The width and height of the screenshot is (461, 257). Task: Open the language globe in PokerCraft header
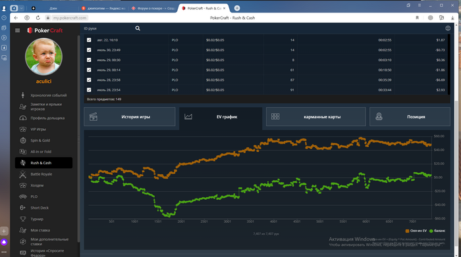[448, 28]
